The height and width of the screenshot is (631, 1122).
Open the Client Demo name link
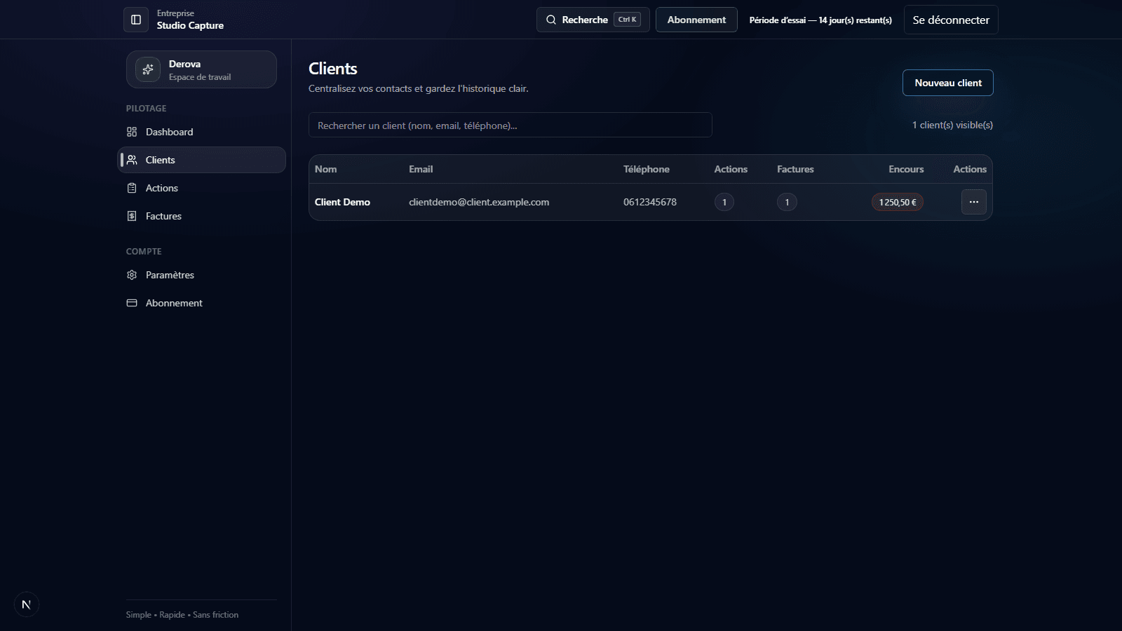point(342,202)
